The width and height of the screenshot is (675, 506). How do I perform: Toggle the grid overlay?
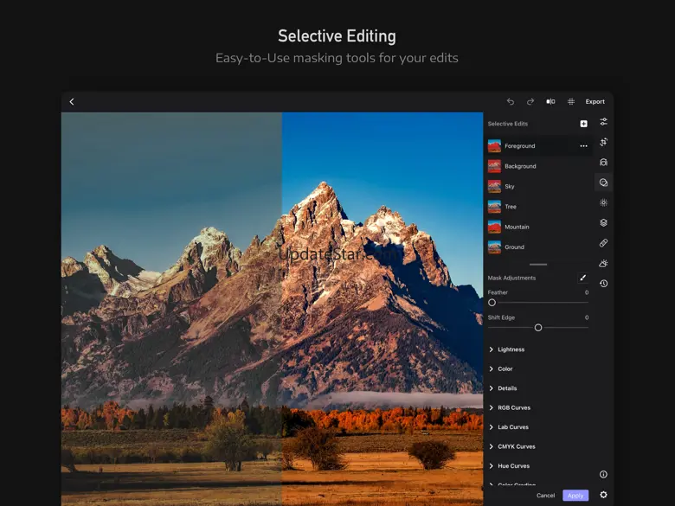tap(571, 102)
